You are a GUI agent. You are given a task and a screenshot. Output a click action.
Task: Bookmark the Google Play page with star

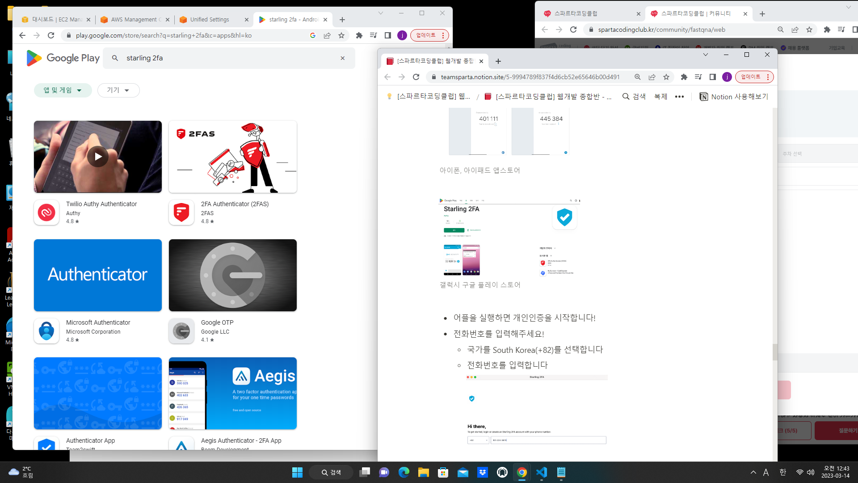(341, 35)
